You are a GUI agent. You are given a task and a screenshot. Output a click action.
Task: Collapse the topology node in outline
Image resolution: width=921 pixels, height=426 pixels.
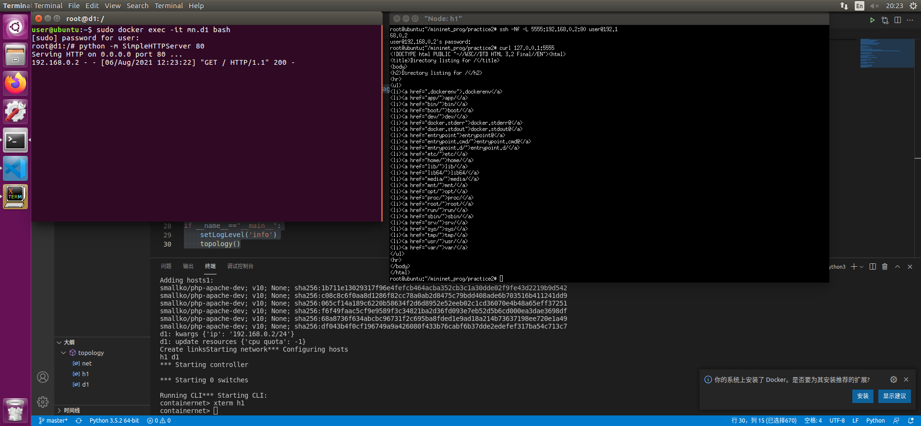[x=63, y=353]
